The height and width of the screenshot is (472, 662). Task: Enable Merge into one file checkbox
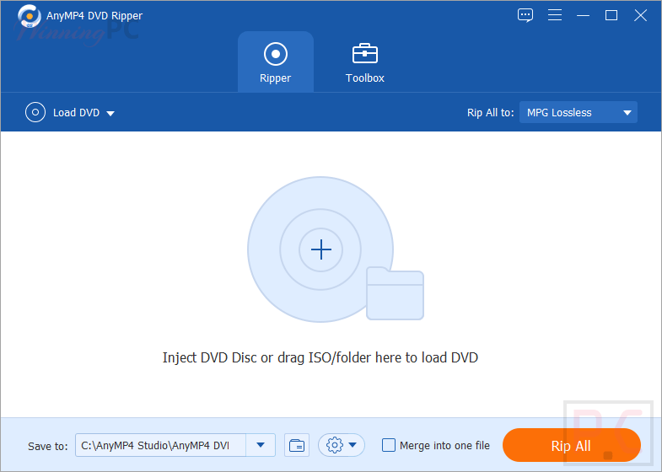[x=389, y=445]
